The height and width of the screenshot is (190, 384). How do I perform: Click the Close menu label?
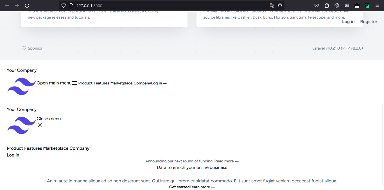[x=49, y=119]
